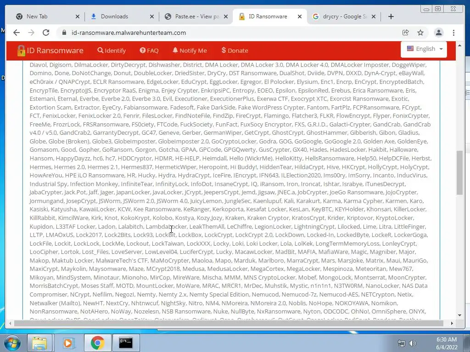Click the word KeRanger in the list
Screen dimensions: 470x352
[x=196, y=209]
